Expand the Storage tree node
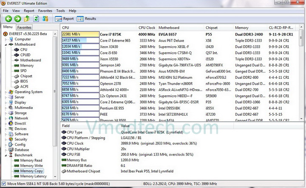 (6, 113)
